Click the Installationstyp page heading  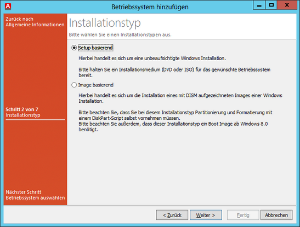tap(105, 23)
